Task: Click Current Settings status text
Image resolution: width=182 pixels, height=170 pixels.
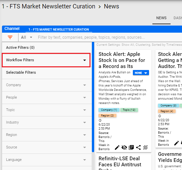Action: (139, 45)
